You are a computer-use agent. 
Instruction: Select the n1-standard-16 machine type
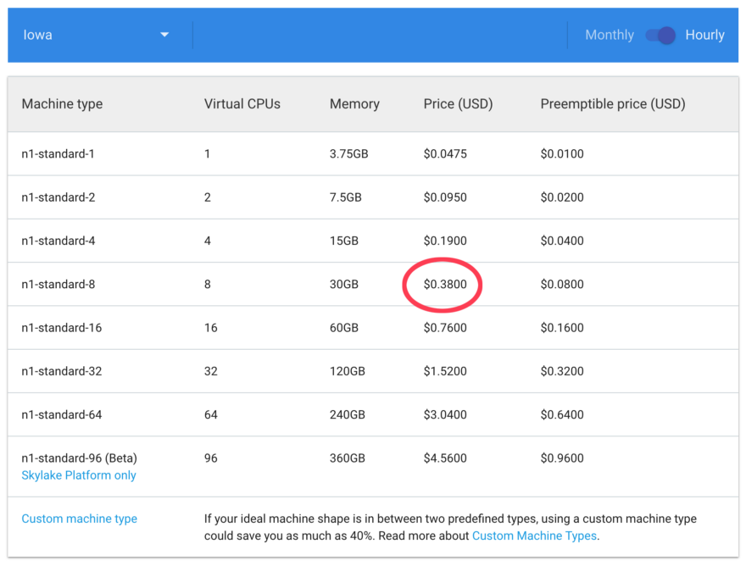click(62, 328)
